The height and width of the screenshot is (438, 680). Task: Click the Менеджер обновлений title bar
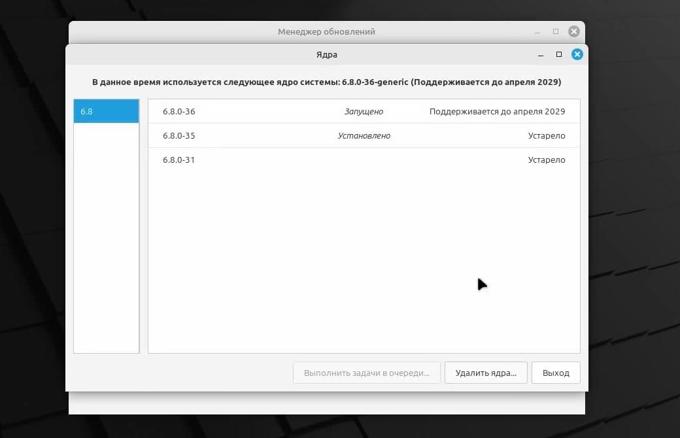click(326, 31)
